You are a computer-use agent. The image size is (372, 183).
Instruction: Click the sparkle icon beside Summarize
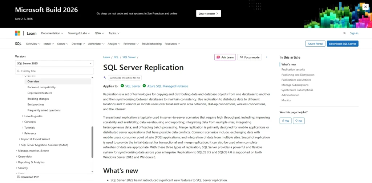[x=105, y=77]
